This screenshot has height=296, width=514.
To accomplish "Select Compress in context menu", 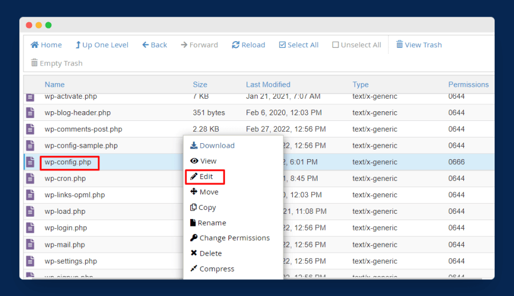I will pyautogui.click(x=212, y=269).
